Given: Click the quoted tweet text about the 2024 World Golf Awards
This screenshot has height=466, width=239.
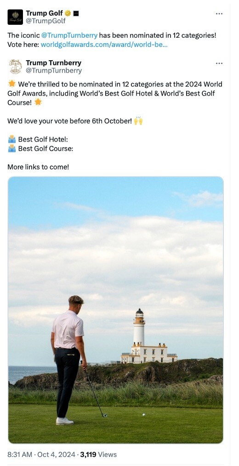Looking at the screenshot, I should point(115,93).
